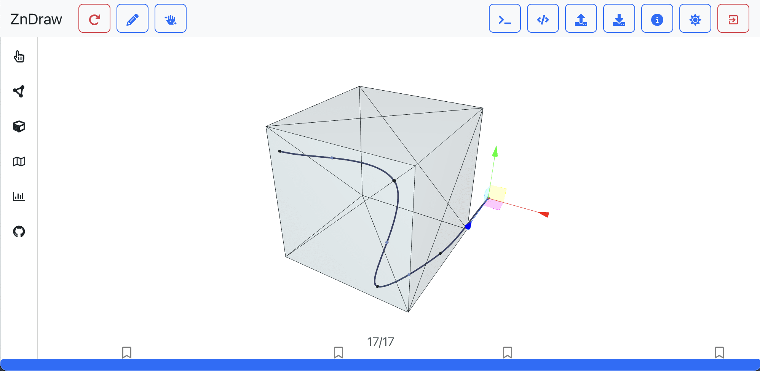This screenshot has height=371, width=760.
Task: Open the scene/3D box panel
Action: click(x=19, y=126)
